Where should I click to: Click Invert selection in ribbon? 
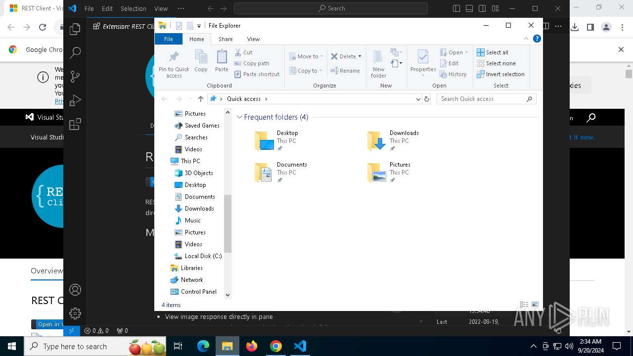500,74
